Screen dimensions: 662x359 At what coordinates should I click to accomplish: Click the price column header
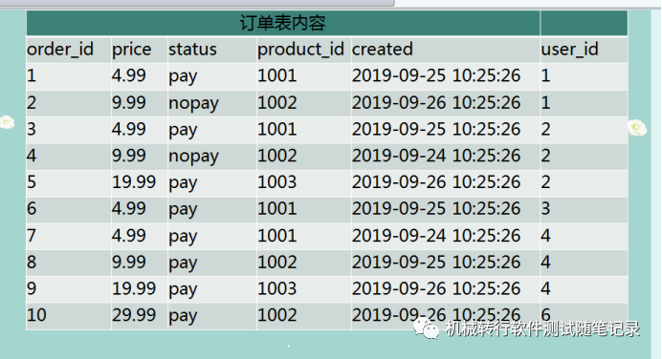click(x=131, y=50)
